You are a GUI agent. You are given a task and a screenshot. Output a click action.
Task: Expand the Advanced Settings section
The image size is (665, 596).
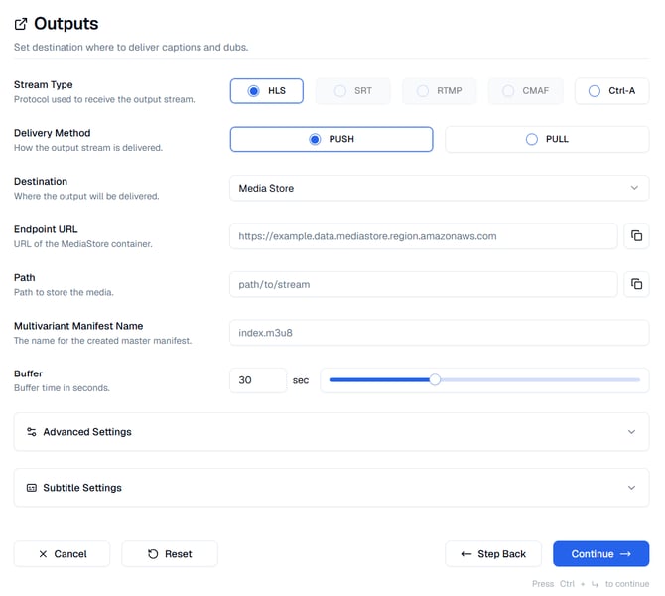click(332, 432)
